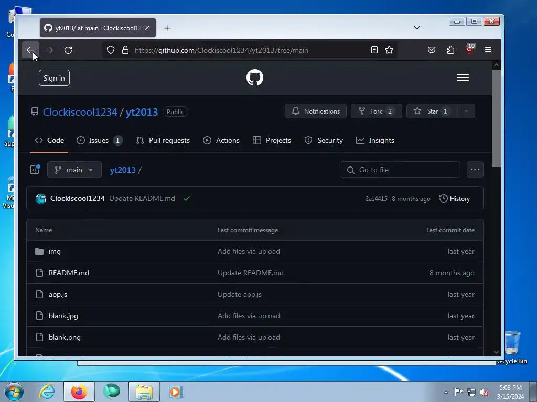Open the app.js file name
This screenshot has width=537, height=402.
pos(58,294)
